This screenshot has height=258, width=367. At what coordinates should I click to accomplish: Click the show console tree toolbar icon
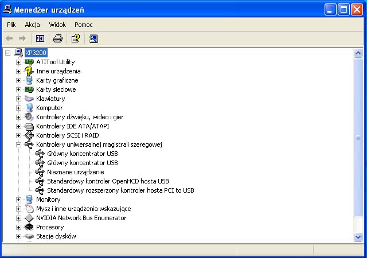[40, 38]
